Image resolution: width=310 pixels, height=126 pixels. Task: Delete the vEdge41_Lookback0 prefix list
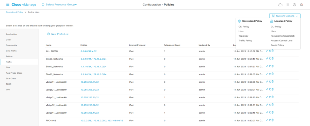tap(272, 112)
